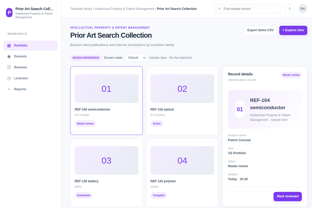Click the download arrow icon button
Screen dimensions: 312x208
click(x=290, y=9)
